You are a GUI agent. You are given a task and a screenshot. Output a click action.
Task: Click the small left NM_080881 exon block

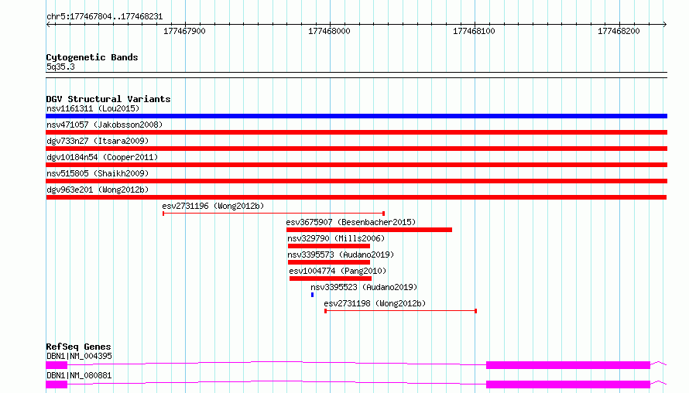pyautogui.click(x=57, y=384)
